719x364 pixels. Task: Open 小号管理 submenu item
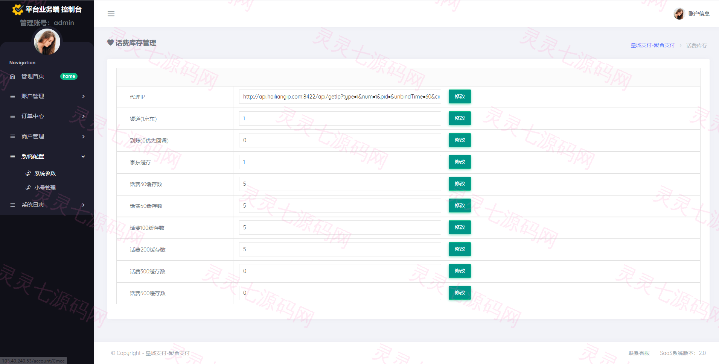(x=45, y=188)
